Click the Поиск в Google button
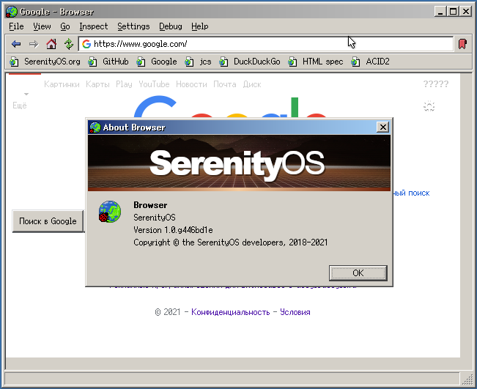The width and height of the screenshot is (477, 389). point(48,221)
